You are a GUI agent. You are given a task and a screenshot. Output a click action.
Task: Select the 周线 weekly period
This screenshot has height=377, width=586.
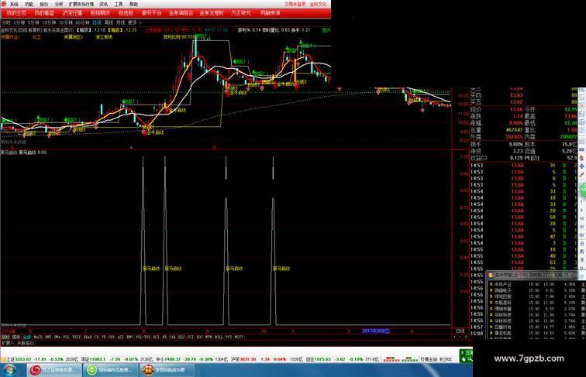coord(109,22)
